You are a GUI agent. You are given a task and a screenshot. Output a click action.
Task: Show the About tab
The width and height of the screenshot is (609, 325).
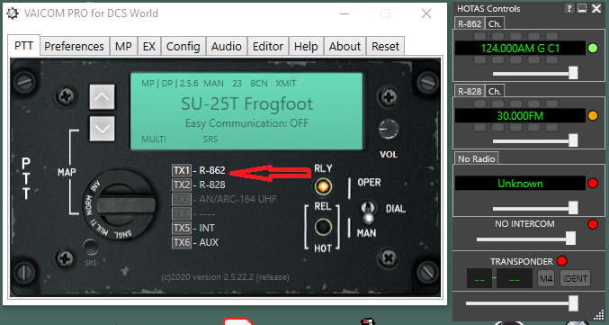345,46
